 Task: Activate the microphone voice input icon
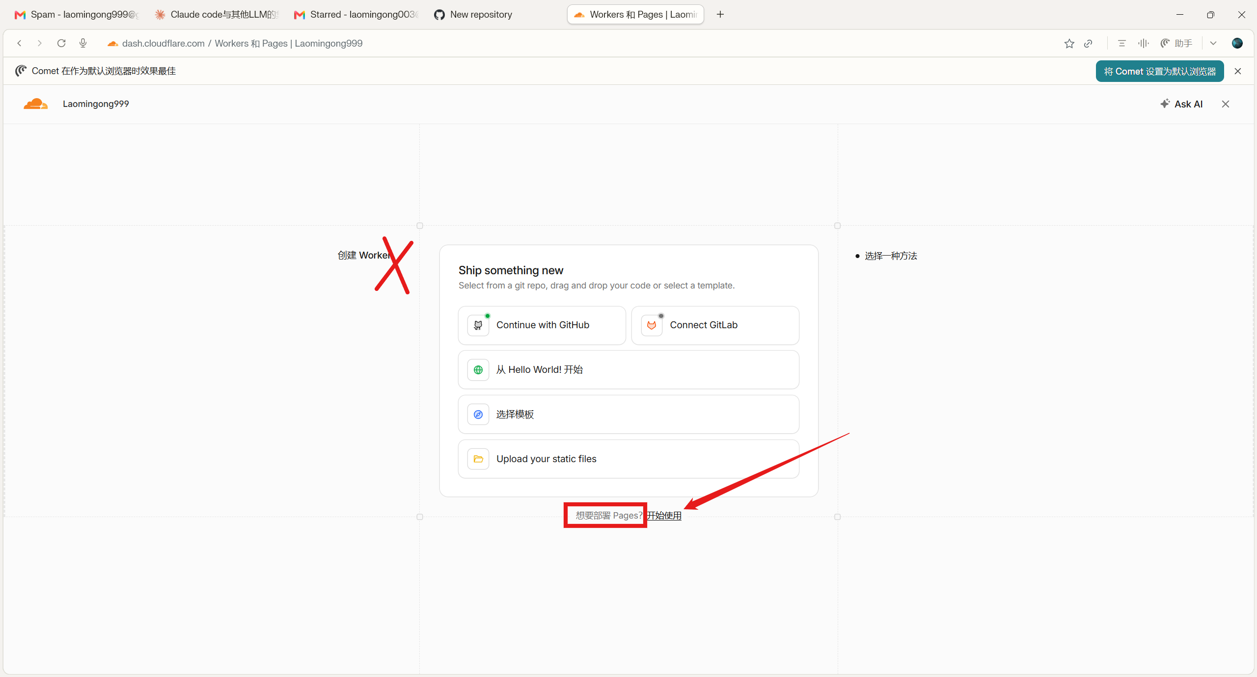coord(83,43)
